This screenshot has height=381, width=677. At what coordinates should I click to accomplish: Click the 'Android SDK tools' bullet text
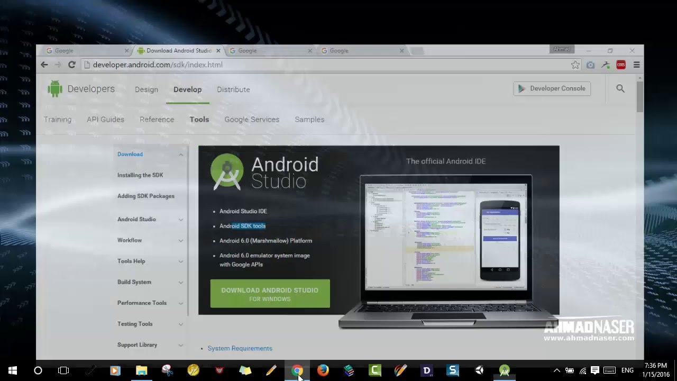(242, 226)
